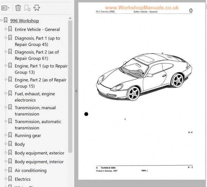207x187 pixels.
Task: Expand the Running gear node
Action: click(6, 135)
